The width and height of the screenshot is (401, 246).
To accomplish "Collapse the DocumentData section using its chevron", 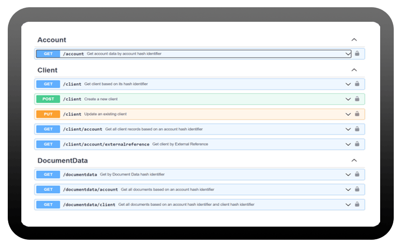I will click(354, 160).
